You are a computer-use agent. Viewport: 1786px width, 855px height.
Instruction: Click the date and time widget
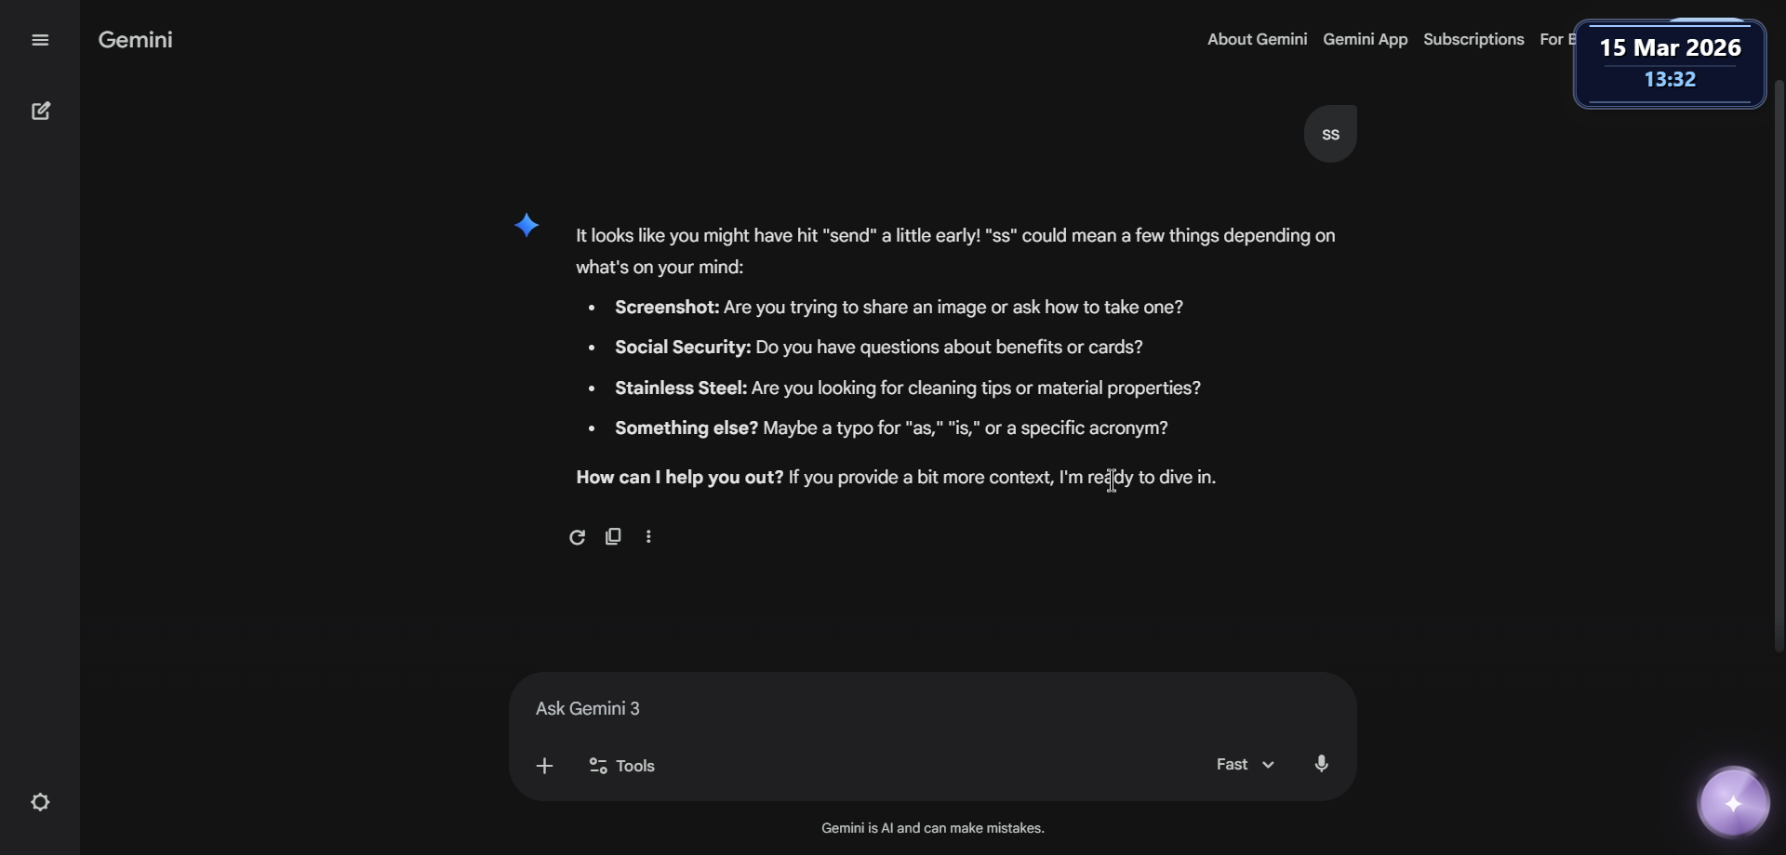[1669, 63]
